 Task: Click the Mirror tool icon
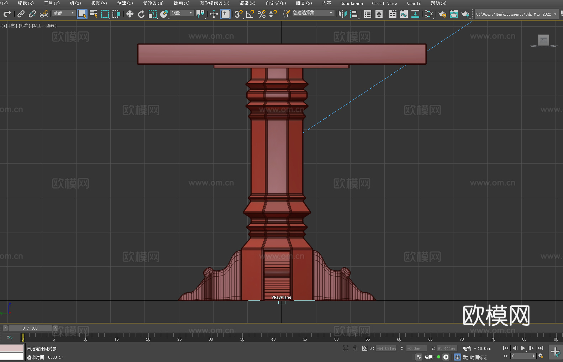pos(343,14)
